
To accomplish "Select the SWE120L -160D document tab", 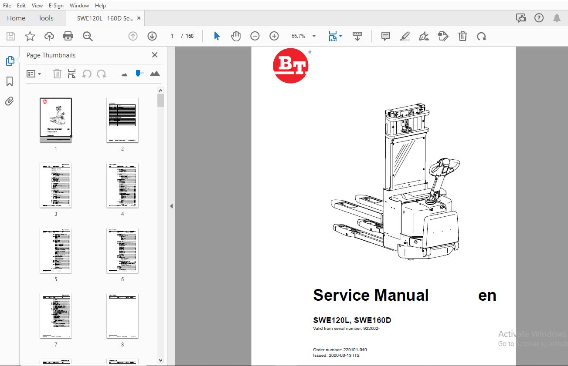I will 105,18.
